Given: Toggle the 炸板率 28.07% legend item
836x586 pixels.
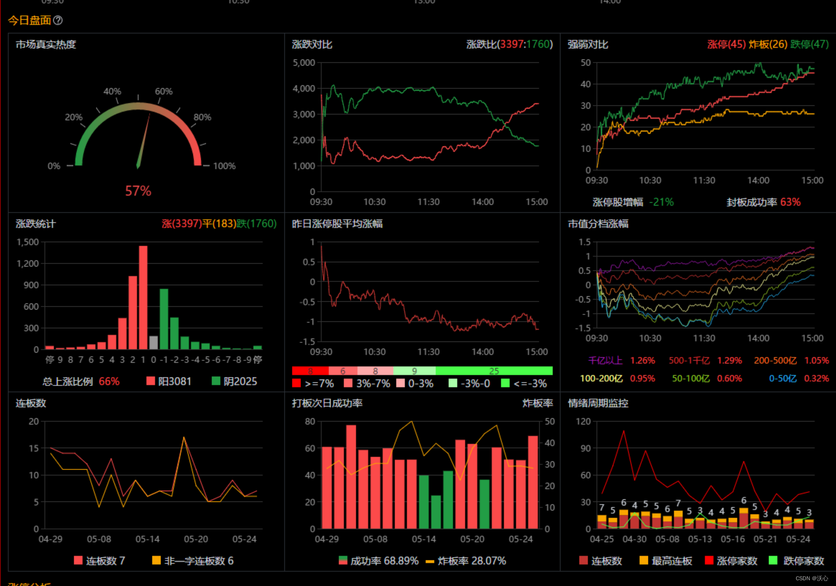Looking at the screenshot, I should 466,561.
